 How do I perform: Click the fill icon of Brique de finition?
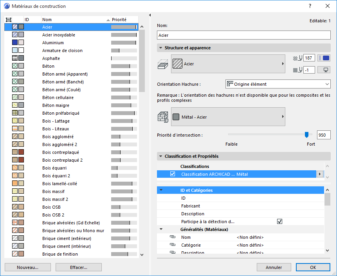pos(15,254)
